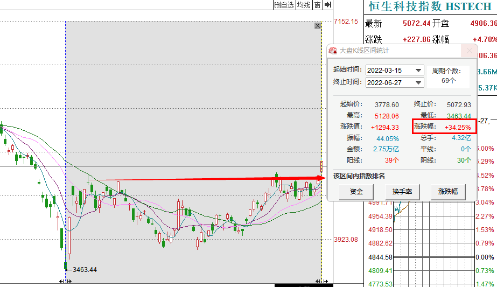Click the green candlestick at the 3463.44 low
Screen dimensions: 497x287
(x=66, y=265)
